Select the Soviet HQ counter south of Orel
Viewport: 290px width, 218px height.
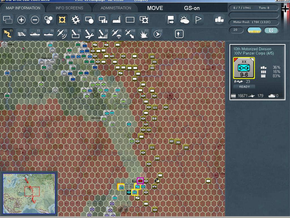152,147
